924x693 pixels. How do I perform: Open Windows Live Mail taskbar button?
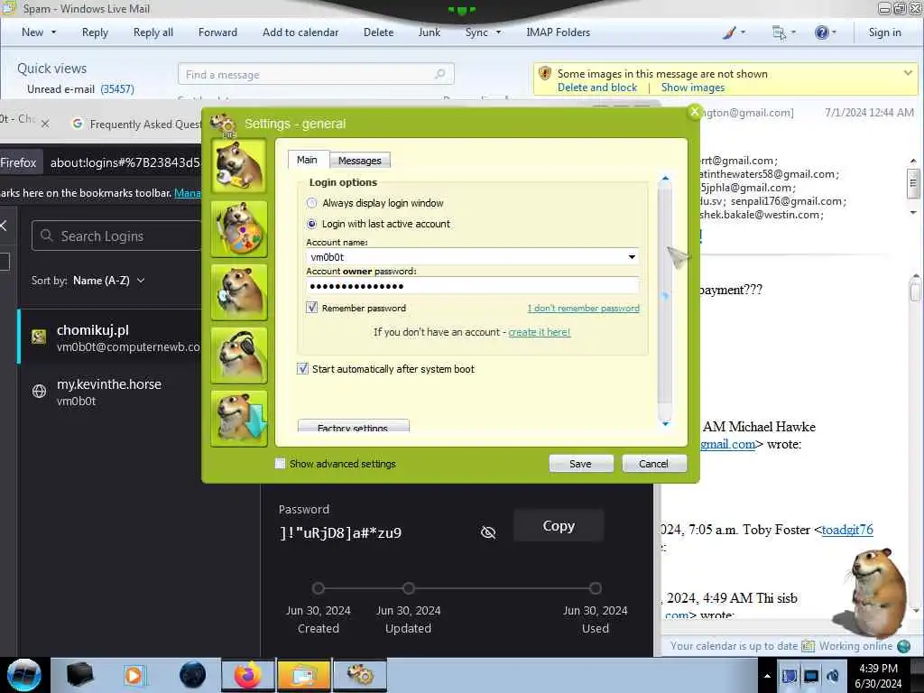tap(303, 675)
